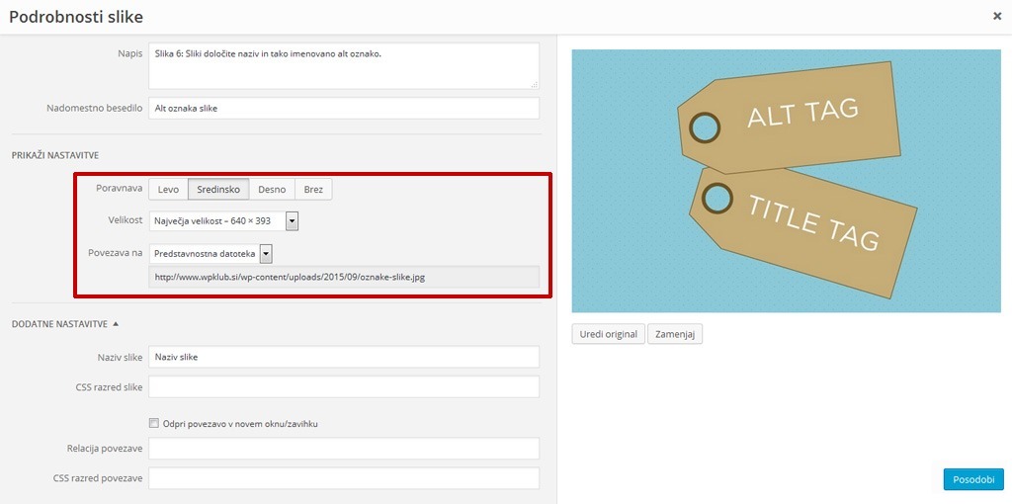Viewport: 1012px width, 504px height.
Task: Open the Velikost size dropdown
Action: pos(223,220)
